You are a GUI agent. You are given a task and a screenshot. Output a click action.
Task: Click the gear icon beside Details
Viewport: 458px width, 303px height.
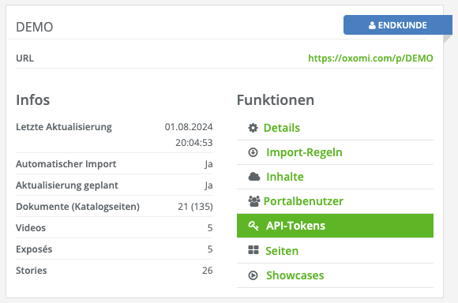click(253, 128)
